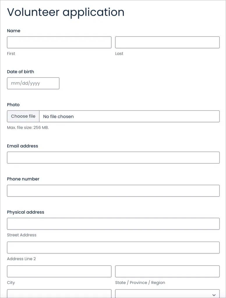Click inside the City field

point(58,271)
